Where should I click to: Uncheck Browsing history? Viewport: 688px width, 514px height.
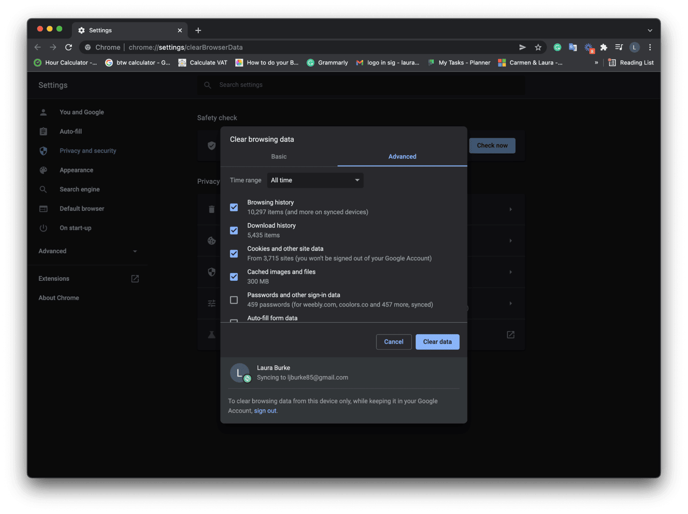(x=234, y=207)
